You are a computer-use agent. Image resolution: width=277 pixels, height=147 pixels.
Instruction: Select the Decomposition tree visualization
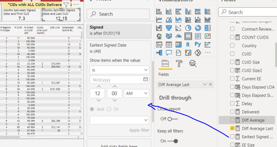[x=159, y=52]
